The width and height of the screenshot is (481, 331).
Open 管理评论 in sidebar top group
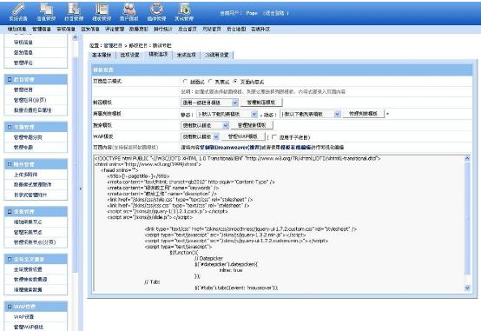tap(23, 63)
